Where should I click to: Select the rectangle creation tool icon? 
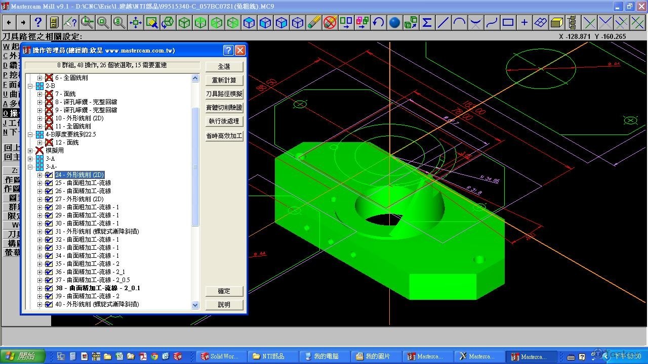tap(508, 23)
